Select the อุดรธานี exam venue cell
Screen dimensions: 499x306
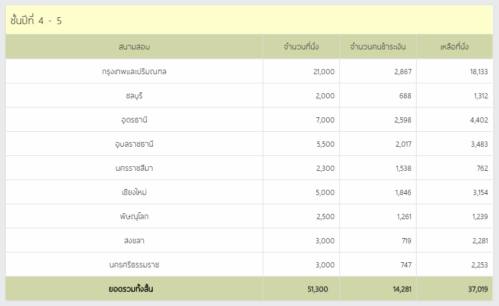point(134,120)
